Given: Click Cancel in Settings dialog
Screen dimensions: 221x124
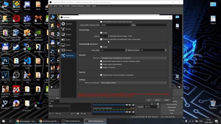Looking at the screenshot, I should coord(157,100).
